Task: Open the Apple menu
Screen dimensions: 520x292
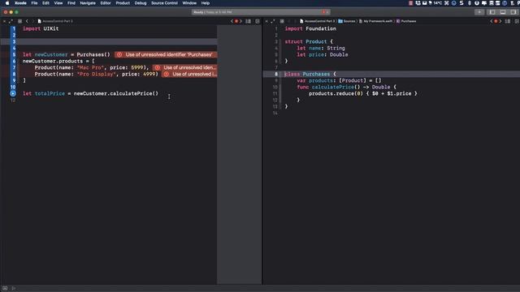Action: (x=7, y=3)
